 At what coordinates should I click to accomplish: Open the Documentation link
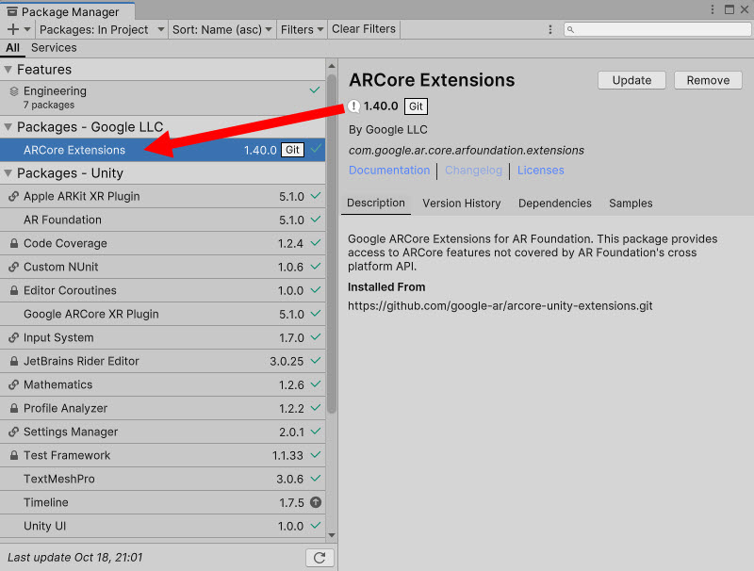[389, 171]
